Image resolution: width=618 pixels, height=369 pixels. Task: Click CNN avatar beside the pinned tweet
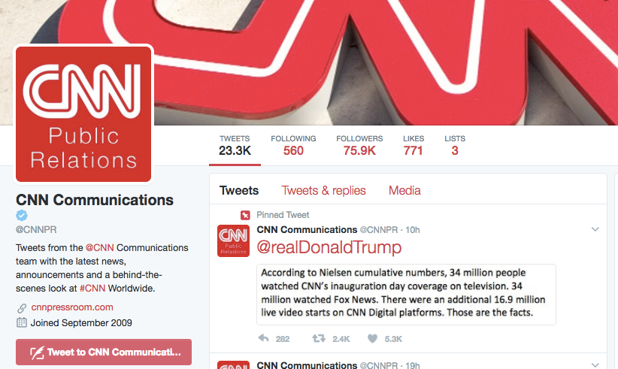233,240
